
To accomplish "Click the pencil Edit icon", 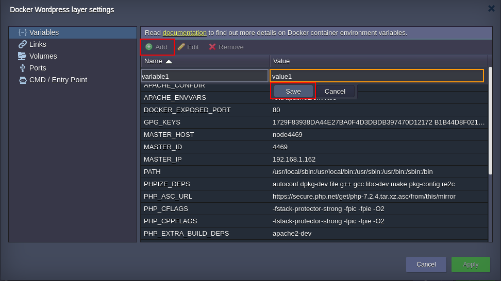I will click(x=181, y=47).
